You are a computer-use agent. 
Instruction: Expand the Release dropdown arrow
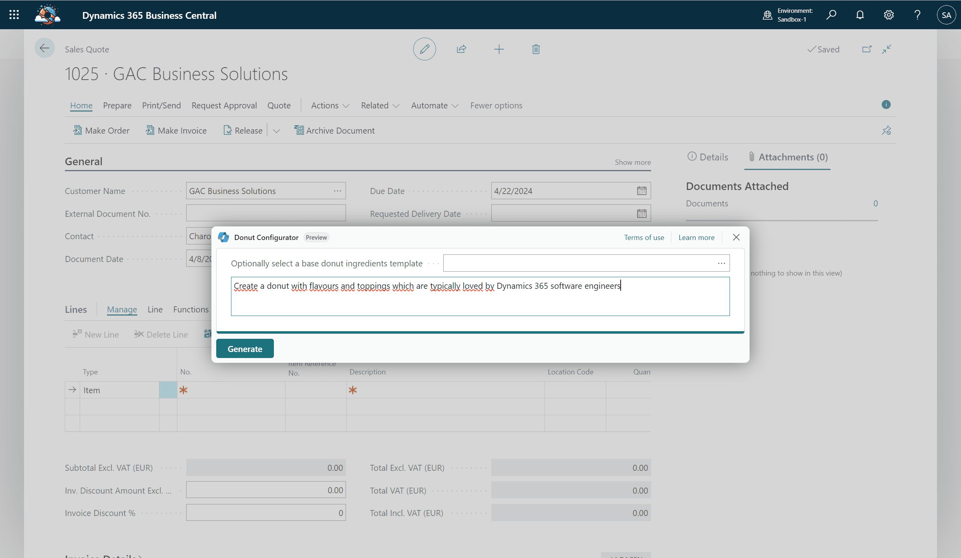[276, 131]
